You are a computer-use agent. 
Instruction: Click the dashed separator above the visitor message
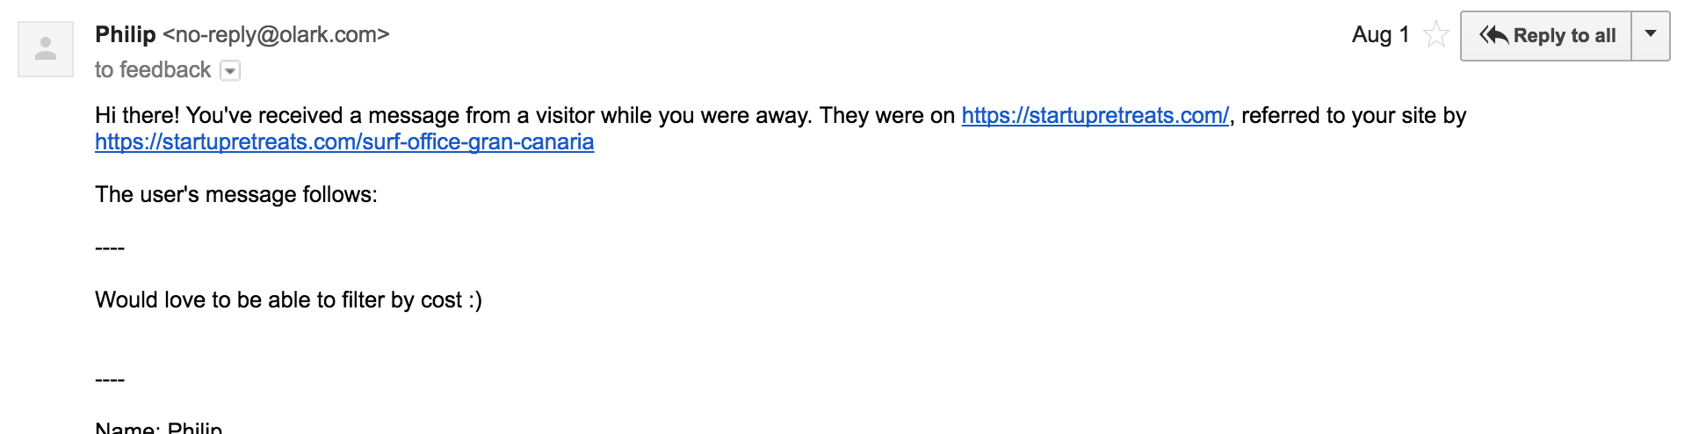[x=110, y=248]
